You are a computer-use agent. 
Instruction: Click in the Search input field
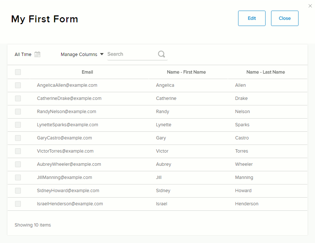(132, 54)
